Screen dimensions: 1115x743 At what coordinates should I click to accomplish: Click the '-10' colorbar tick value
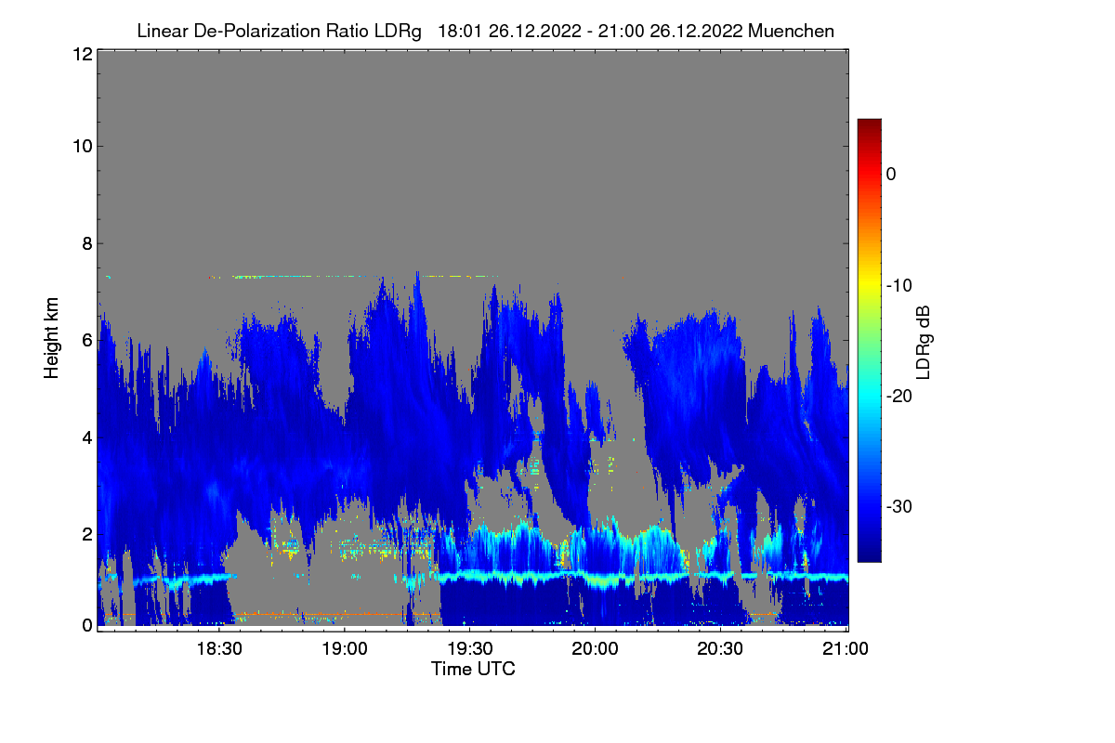tap(898, 285)
